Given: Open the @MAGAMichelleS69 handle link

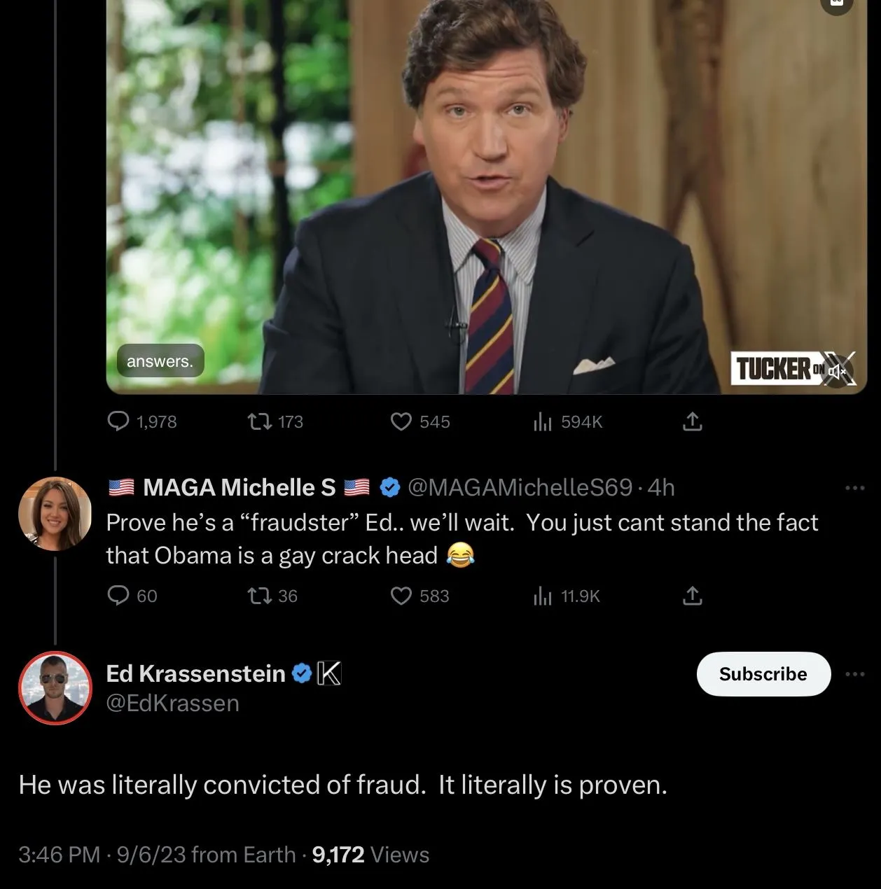Looking at the screenshot, I should (520, 487).
